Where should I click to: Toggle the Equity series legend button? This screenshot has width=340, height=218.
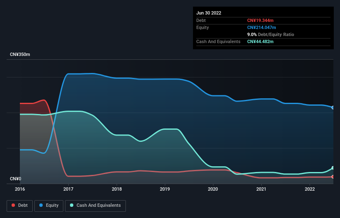(x=49, y=206)
